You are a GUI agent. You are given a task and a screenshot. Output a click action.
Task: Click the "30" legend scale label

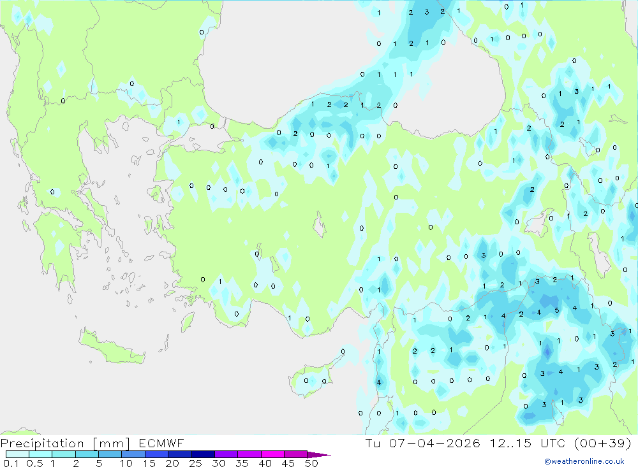click(x=219, y=463)
